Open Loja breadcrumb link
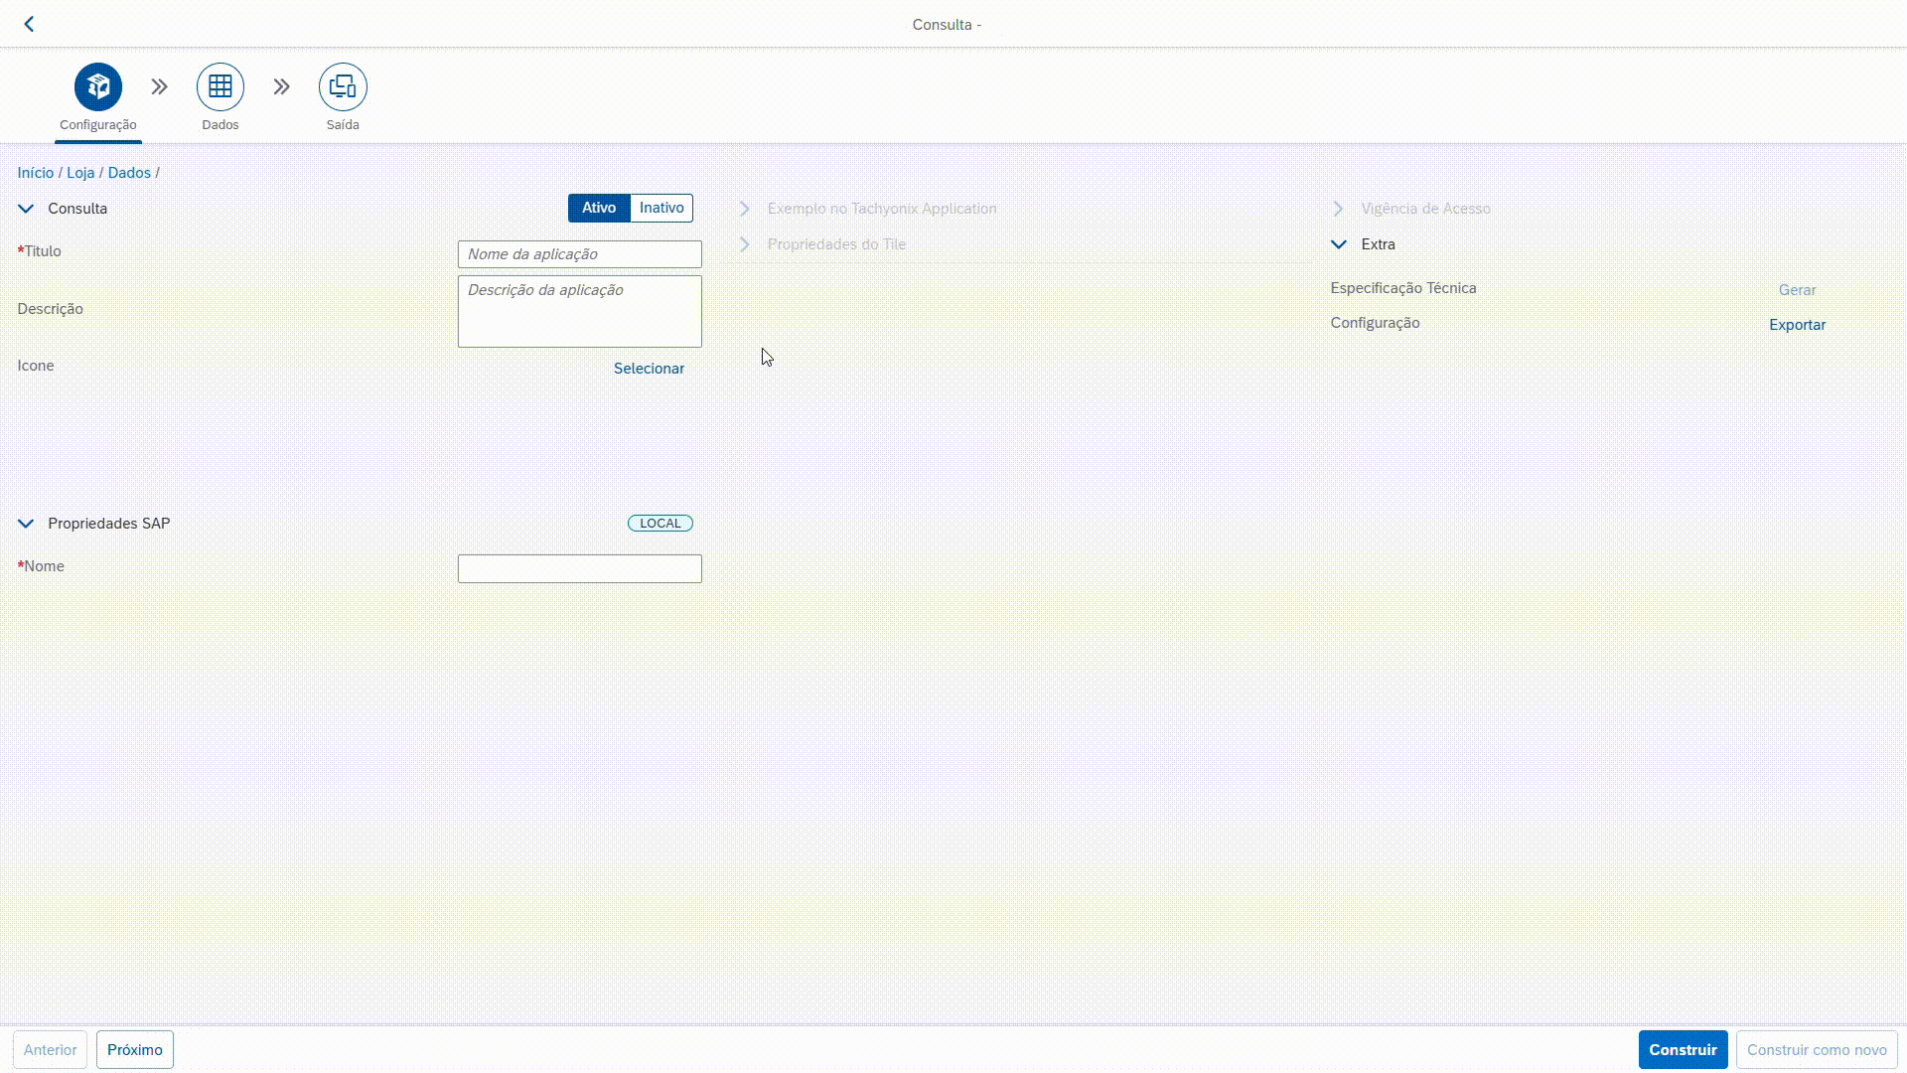 click(x=80, y=173)
